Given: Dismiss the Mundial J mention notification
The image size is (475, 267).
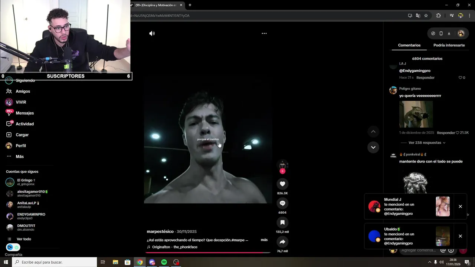Looking at the screenshot, I should pos(460,207).
